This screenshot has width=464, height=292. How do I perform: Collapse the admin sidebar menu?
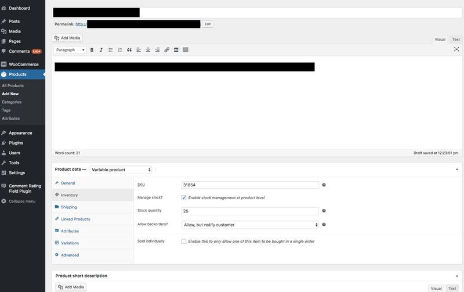pos(23,201)
